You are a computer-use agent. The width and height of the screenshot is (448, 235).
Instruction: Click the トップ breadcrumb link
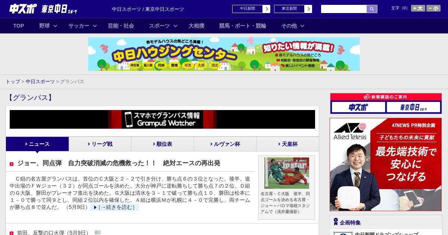tap(13, 82)
